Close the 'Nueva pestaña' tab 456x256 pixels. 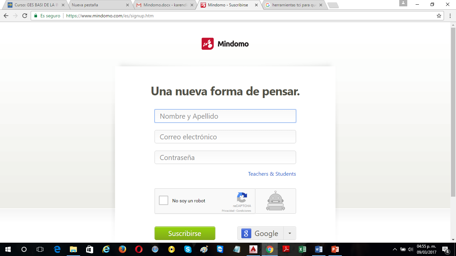point(127,5)
